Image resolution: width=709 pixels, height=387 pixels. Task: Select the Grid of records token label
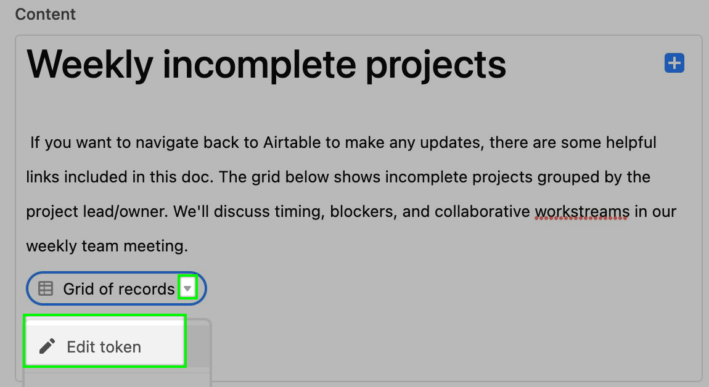click(119, 289)
